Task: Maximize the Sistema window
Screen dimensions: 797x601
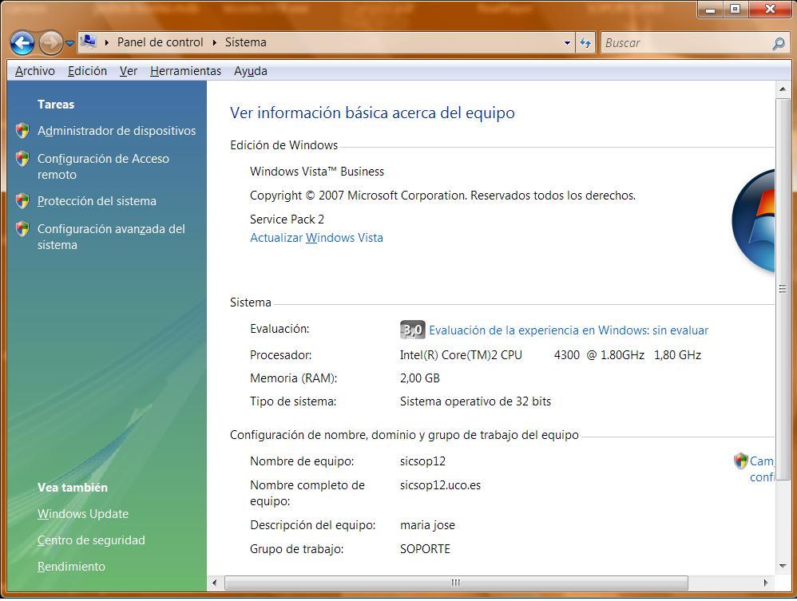Action: (x=735, y=9)
